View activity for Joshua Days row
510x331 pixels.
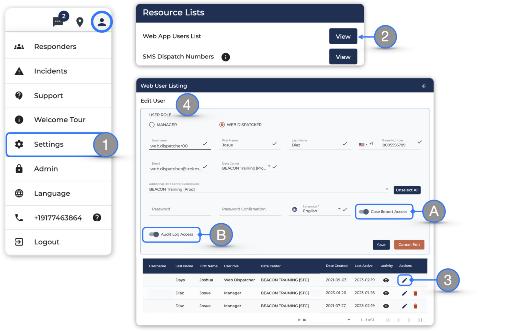386,280
